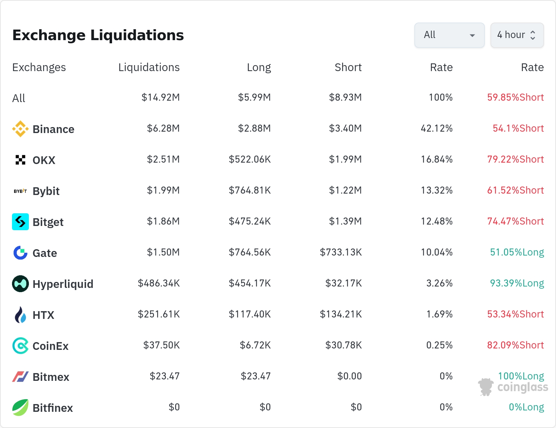Click the Bitget logo icon
This screenshot has width=556, height=428.
click(x=20, y=222)
